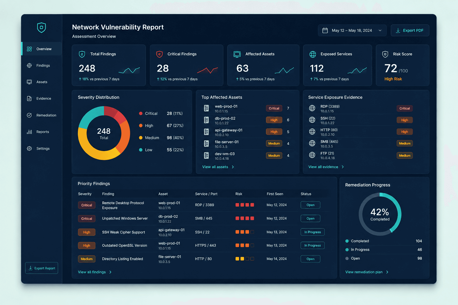Click the Remediation checkmark icon
This screenshot has height=305, width=458.
click(x=29, y=115)
